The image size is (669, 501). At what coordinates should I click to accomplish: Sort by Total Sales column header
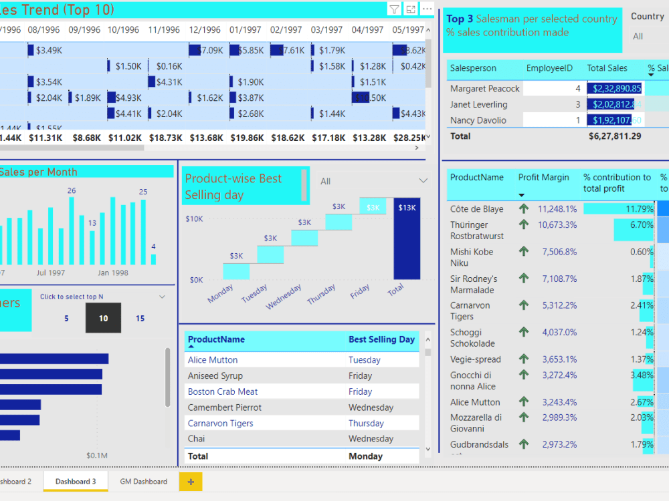pyautogui.click(x=607, y=68)
